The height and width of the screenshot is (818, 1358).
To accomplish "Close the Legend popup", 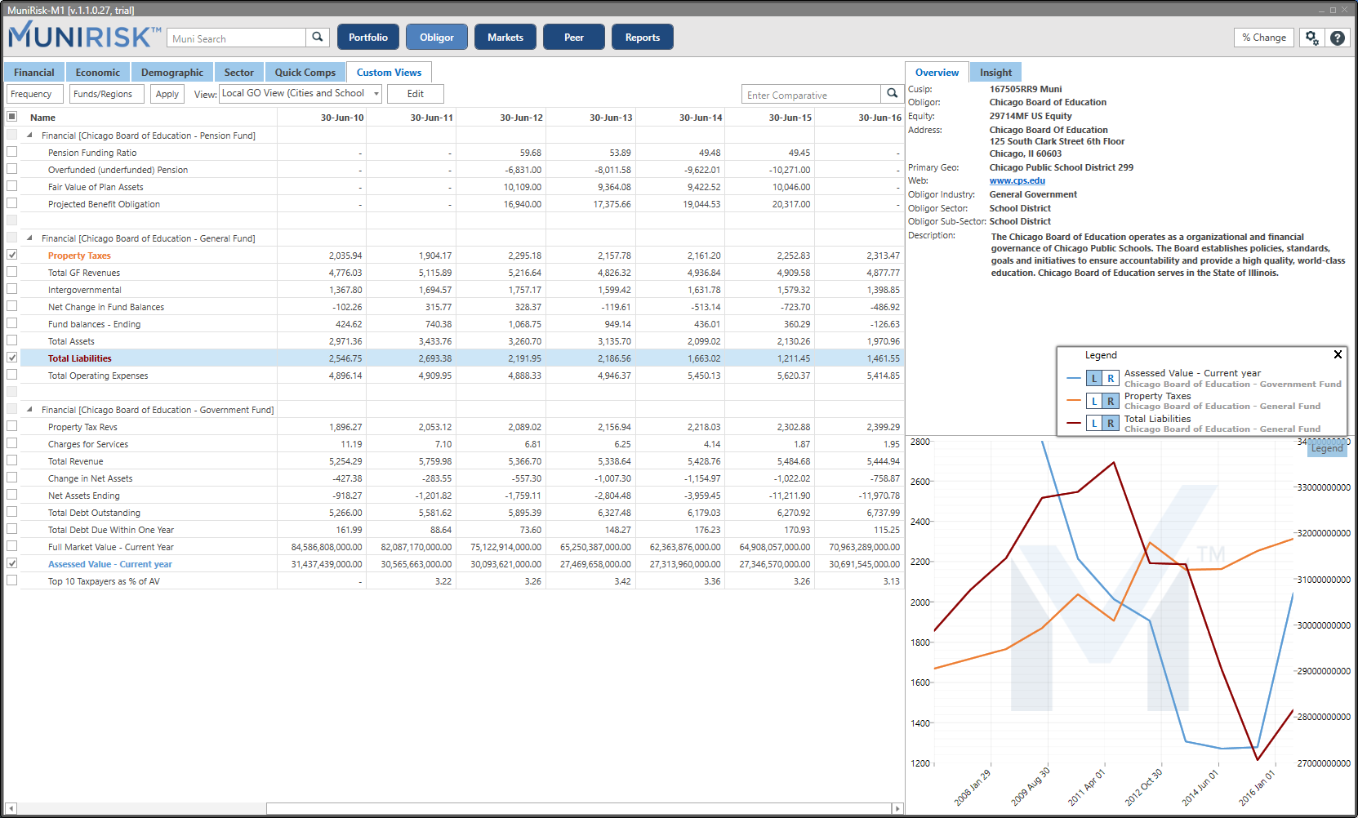I will 1338,354.
